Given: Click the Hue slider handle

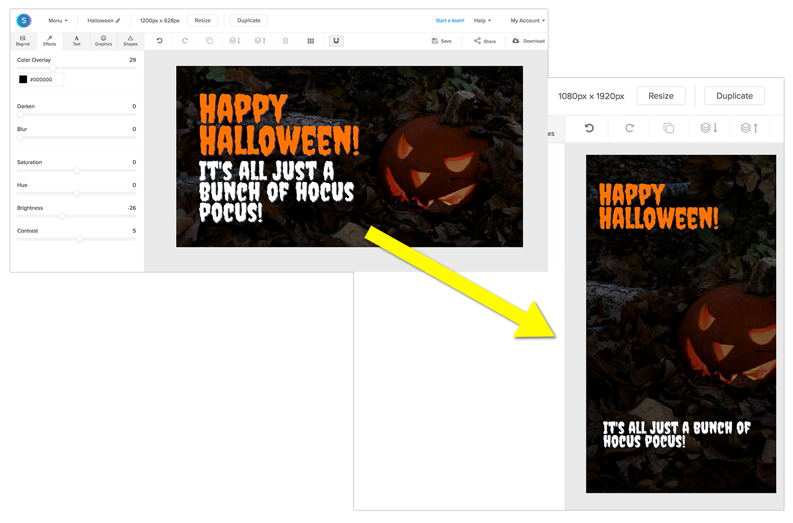Looking at the screenshot, I should click(76, 194).
